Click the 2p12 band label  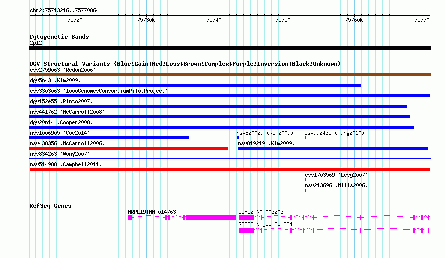pos(36,43)
